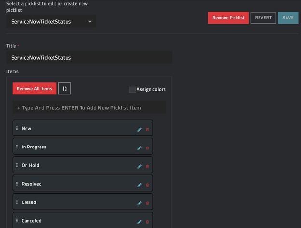Select the Canceled item text
The width and height of the screenshot is (301, 228).
[31, 221]
